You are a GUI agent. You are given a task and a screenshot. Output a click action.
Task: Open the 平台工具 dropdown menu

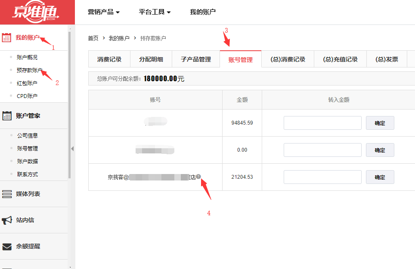(x=155, y=12)
